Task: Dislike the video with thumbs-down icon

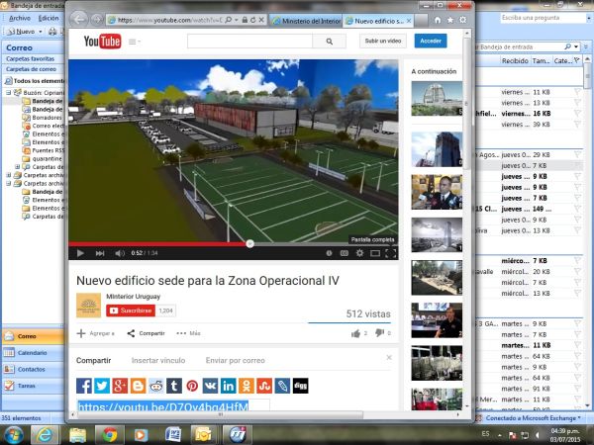Action: coord(380,333)
